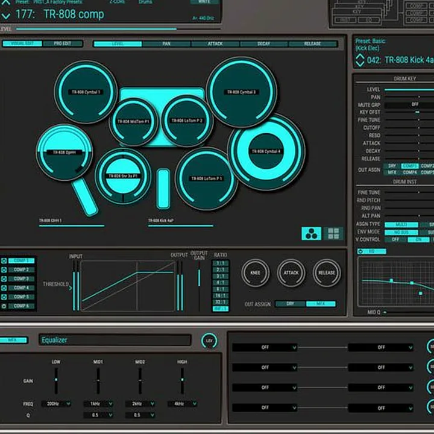Open the LOW FREQ 200Hz dropdown
The height and width of the screenshot is (434, 434).
point(56,404)
